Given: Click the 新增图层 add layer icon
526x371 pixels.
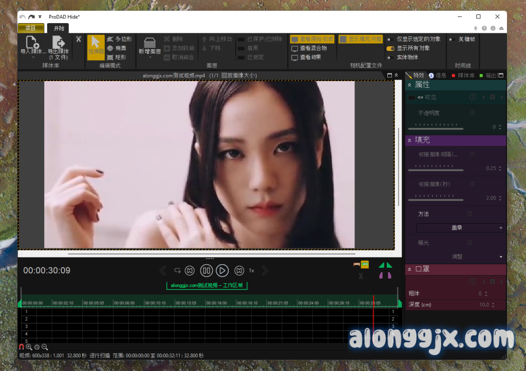Looking at the screenshot, I should 149,43.
